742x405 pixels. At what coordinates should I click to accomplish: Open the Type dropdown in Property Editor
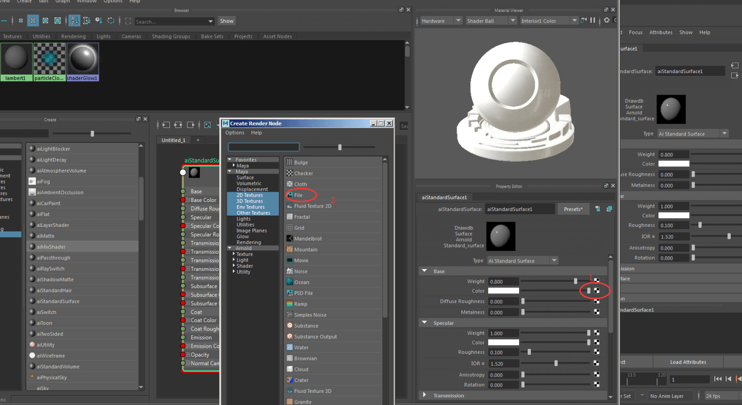(522, 261)
